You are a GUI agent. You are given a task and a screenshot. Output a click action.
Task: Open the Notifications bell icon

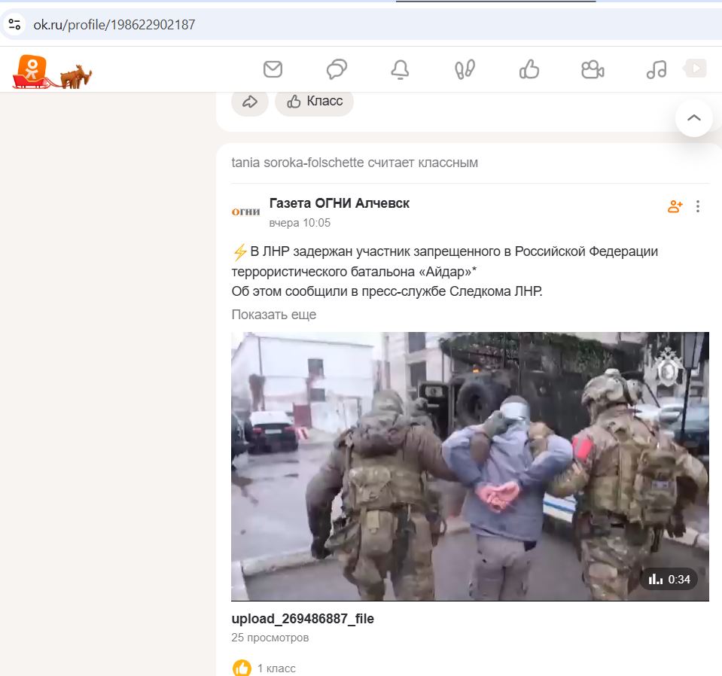pyautogui.click(x=400, y=69)
